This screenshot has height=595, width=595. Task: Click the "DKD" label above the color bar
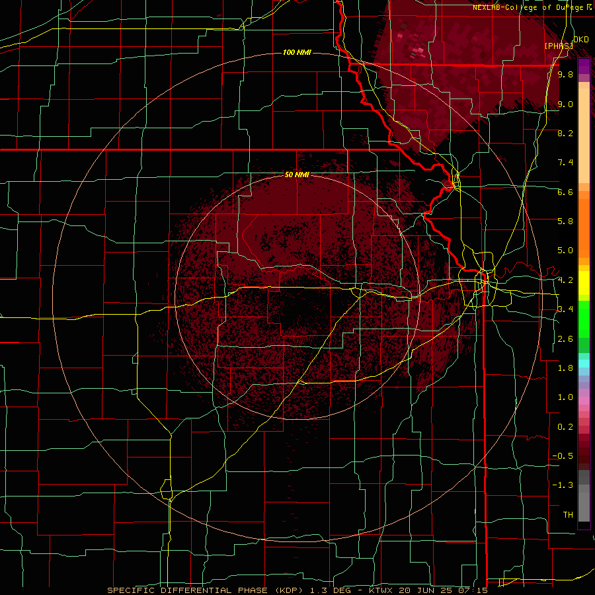coord(581,40)
